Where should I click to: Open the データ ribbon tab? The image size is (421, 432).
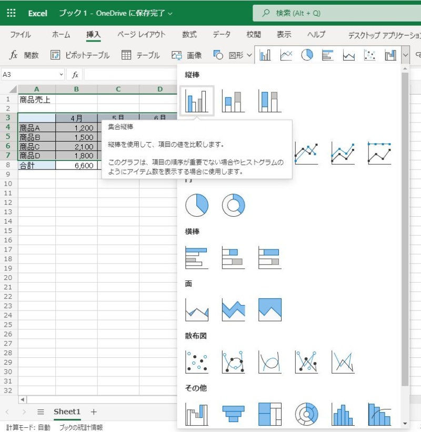click(x=222, y=34)
